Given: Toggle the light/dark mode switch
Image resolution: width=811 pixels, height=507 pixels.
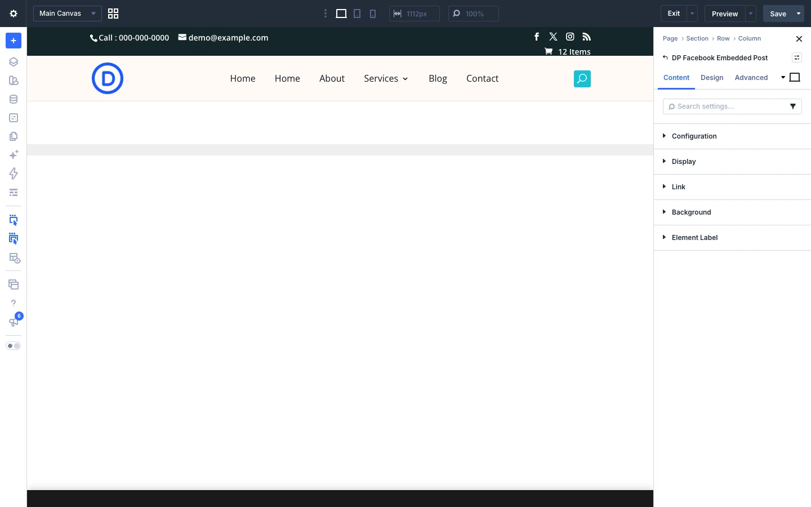Looking at the screenshot, I should click(x=14, y=346).
